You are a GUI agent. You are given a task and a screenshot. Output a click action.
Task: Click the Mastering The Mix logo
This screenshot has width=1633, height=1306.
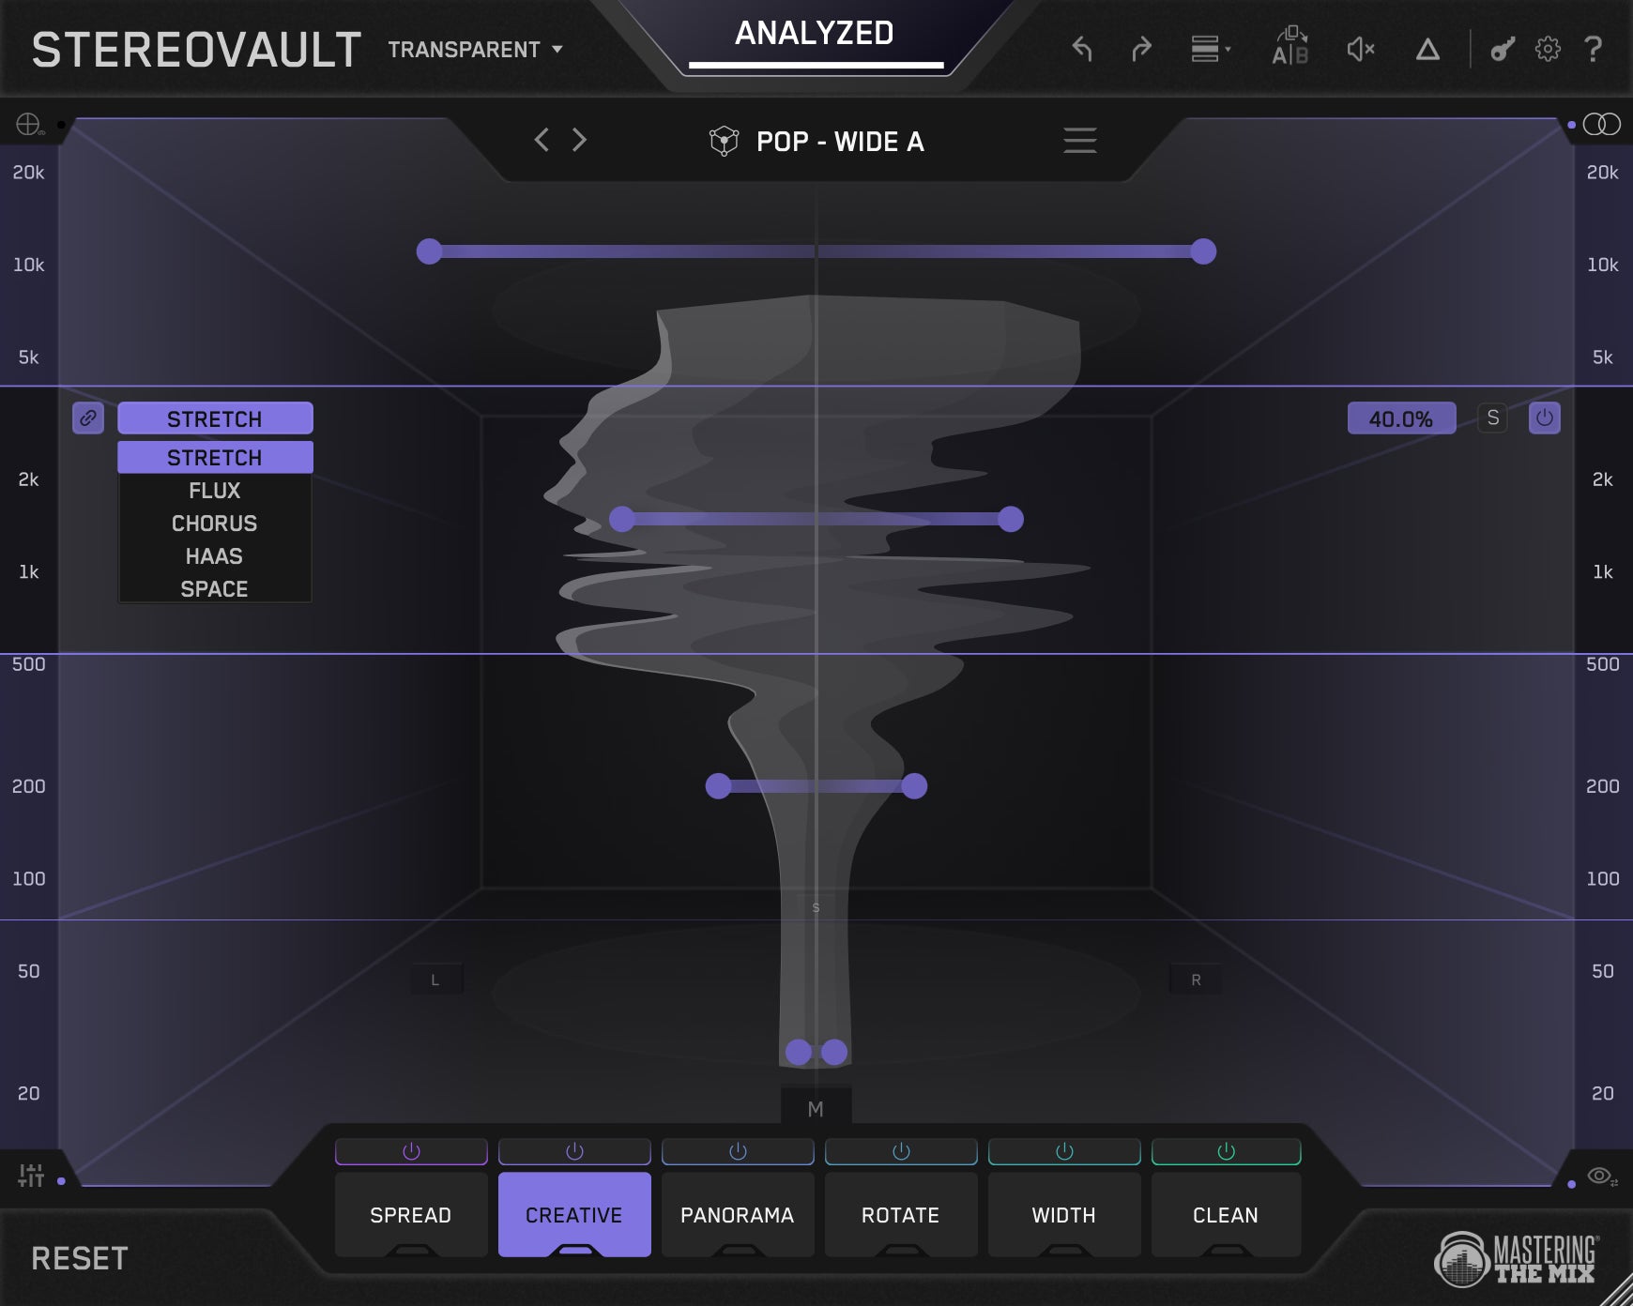click(1517, 1259)
